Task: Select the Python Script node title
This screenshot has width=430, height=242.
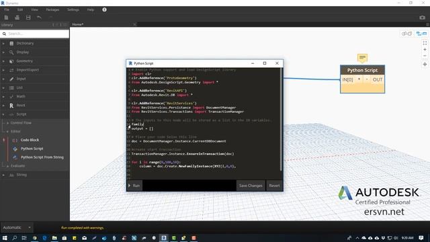Action: 362,70
